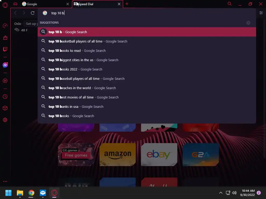This screenshot has width=266, height=199.
Task: Click the tab search magnifier icon
Action: coord(230,4)
